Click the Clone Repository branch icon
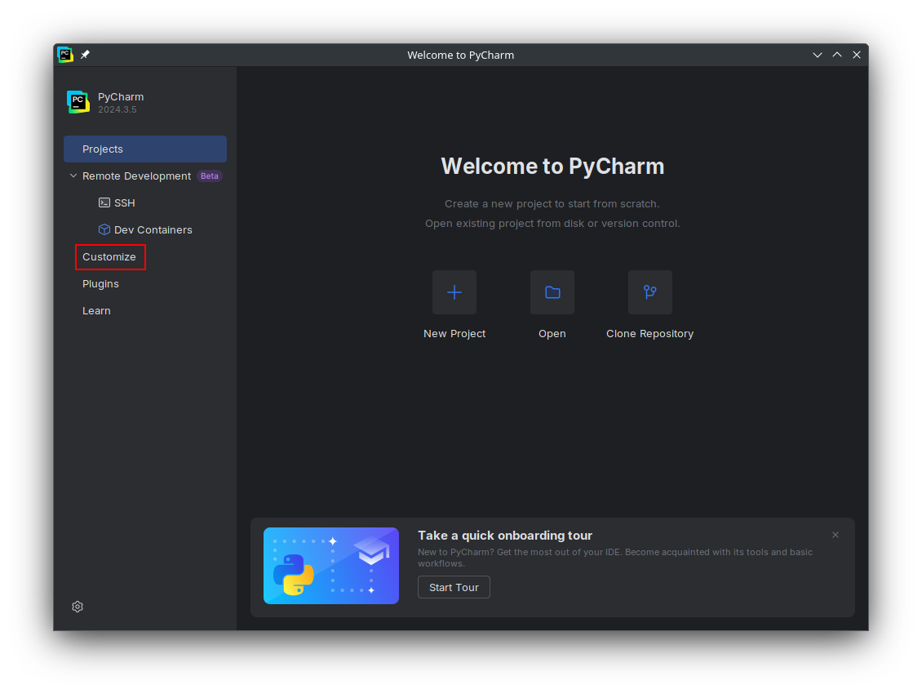This screenshot has width=922, height=694. tap(649, 292)
